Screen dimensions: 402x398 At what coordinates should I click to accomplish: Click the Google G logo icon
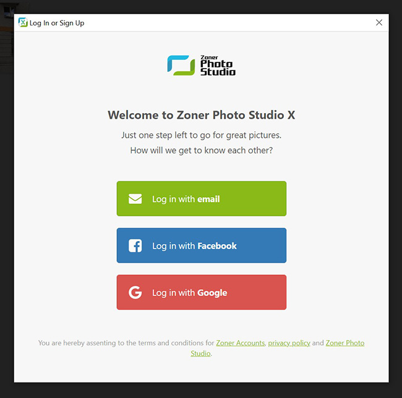point(135,292)
